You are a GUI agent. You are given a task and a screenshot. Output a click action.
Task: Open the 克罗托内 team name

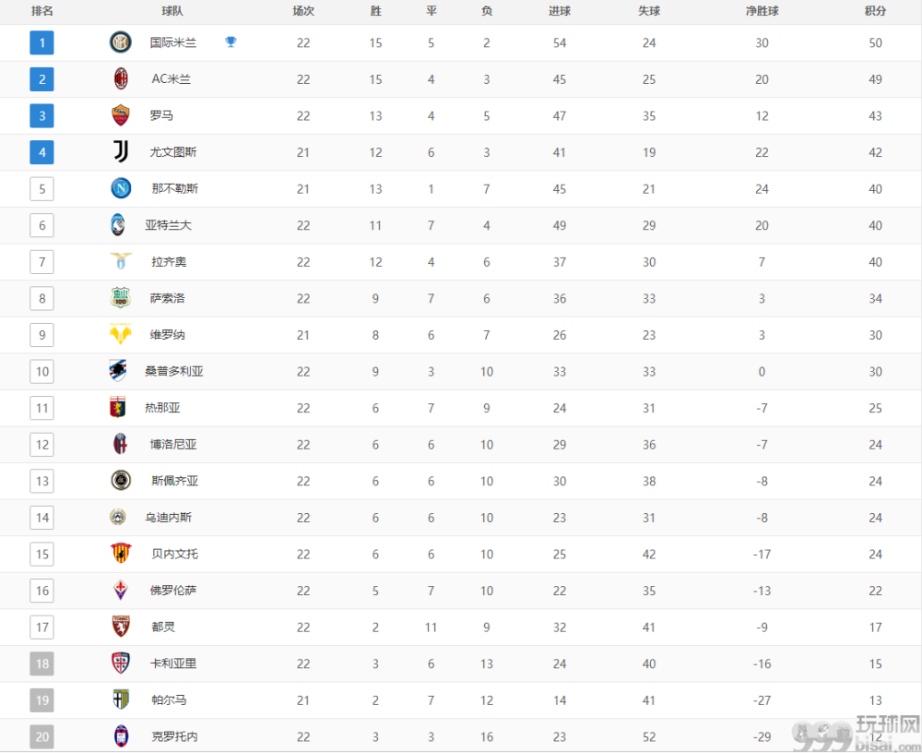[174, 735]
